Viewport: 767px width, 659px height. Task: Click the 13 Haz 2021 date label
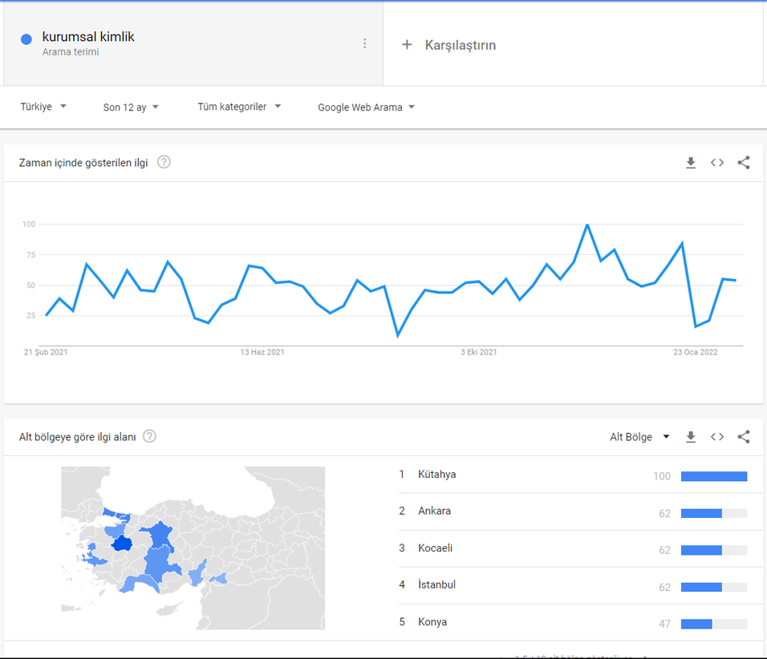[262, 352]
